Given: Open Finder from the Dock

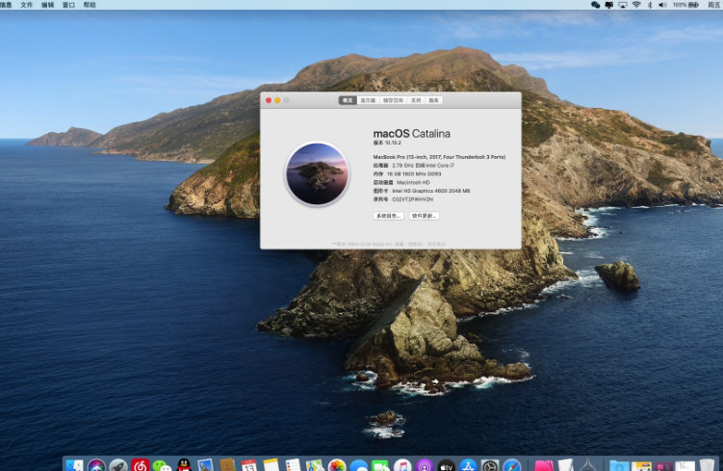Looking at the screenshot, I should (x=74, y=465).
